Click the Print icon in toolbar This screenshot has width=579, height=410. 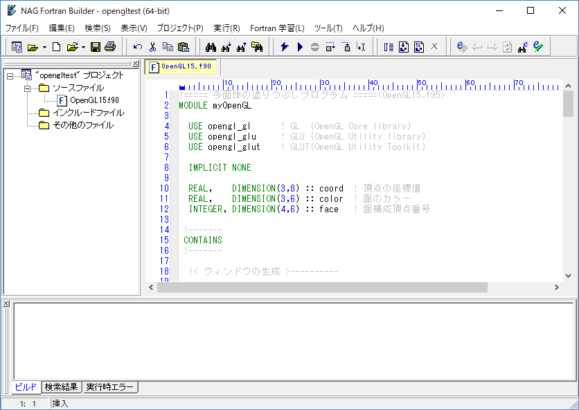(109, 47)
